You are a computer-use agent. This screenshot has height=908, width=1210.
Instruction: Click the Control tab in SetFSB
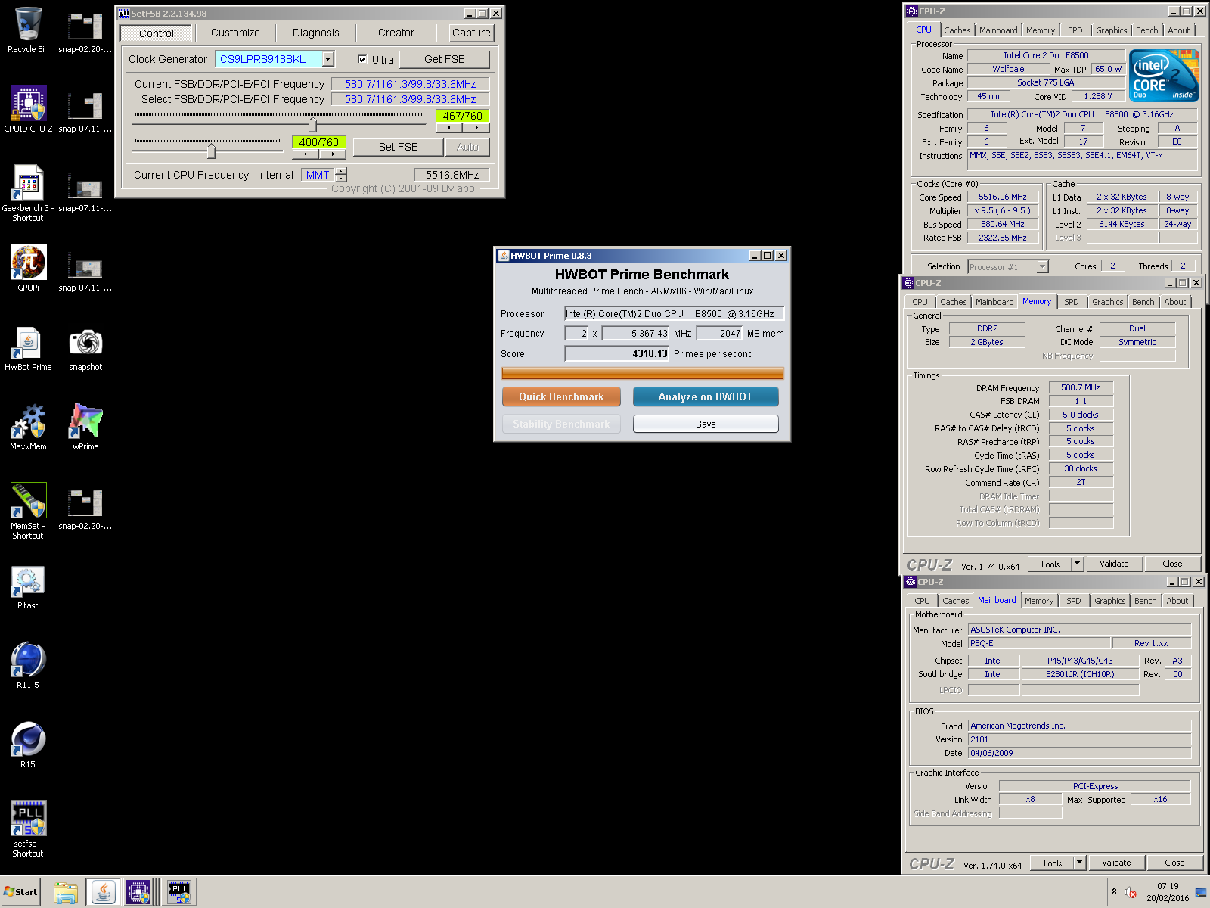(x=157, y=33)
